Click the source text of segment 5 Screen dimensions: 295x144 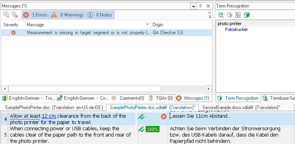point(70,135)
